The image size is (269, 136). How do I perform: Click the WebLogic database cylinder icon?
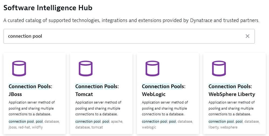pyautogui.click(x=152, y=68)
